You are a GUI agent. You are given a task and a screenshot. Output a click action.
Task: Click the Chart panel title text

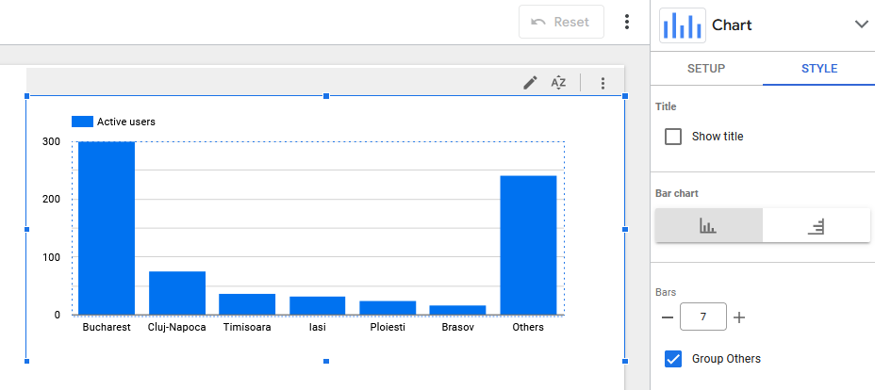(732, 25)
